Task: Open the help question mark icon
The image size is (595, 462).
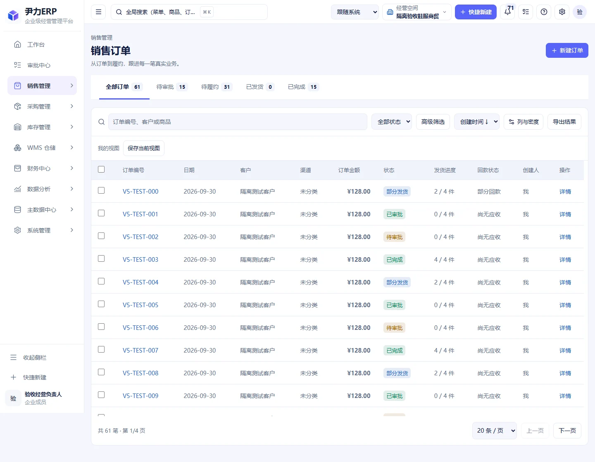Action: pyautogui.click(x=544, y=12)
